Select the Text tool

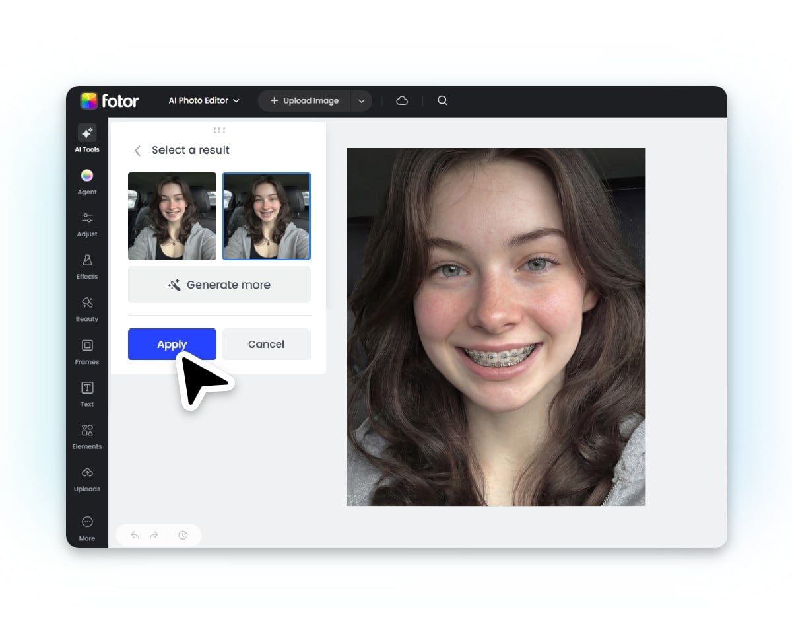[x=86, y=393]
